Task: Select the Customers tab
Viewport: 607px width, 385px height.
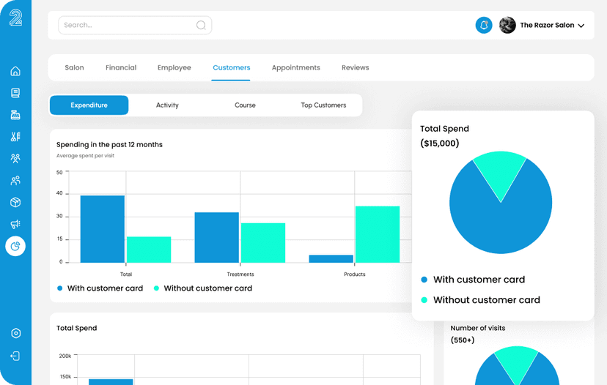Action: tap(232, 67)
